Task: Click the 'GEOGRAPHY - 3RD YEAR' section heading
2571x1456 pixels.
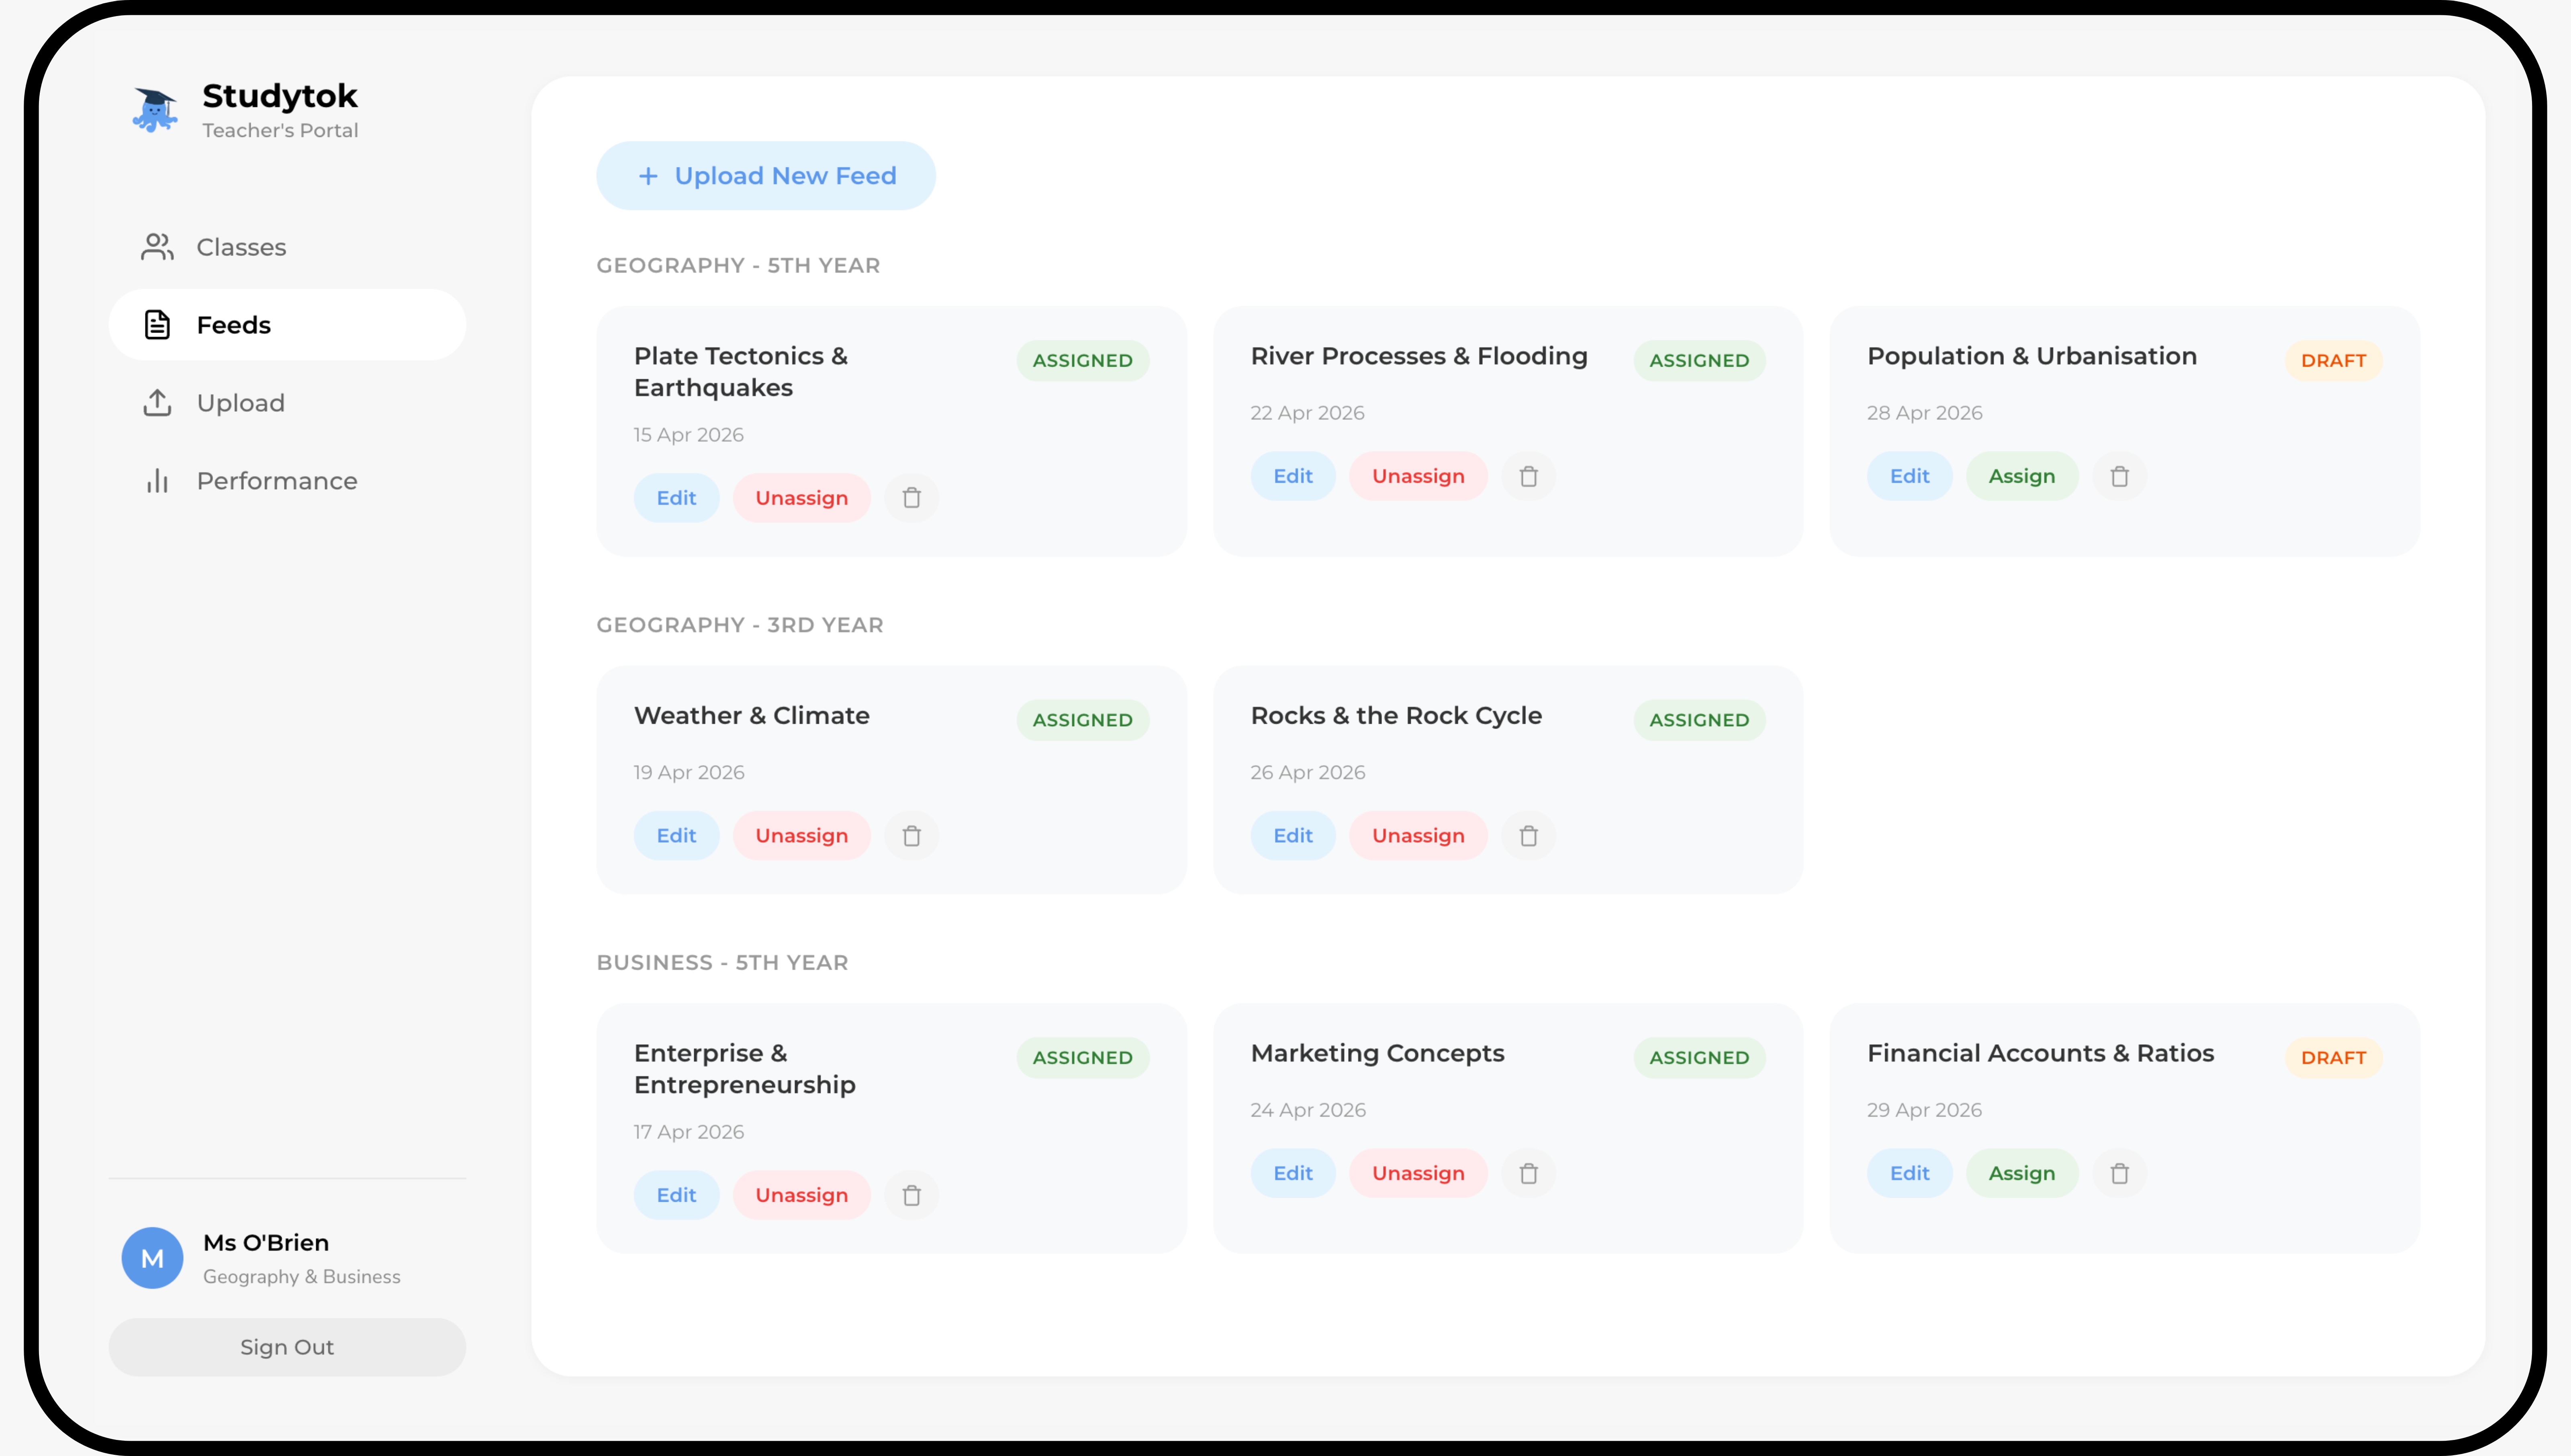Action: (x=740, y=625)
